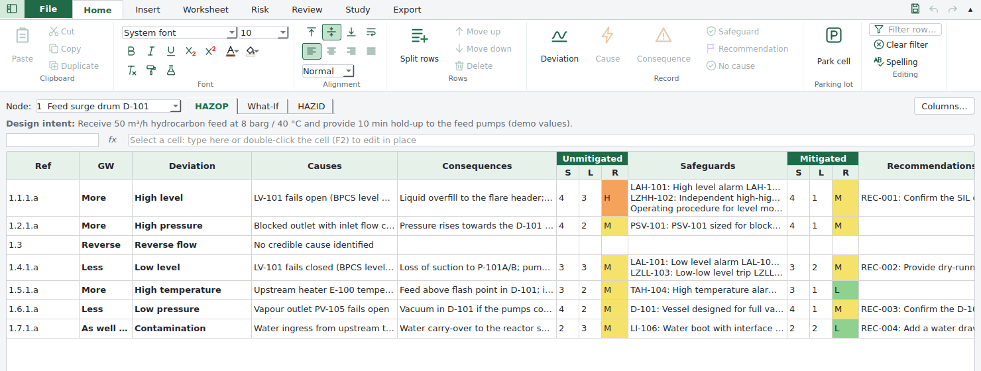Switch to the Review ribbon tab
Image resolution: width=981 pixels, height=371 pixels.
coord(308,9)
